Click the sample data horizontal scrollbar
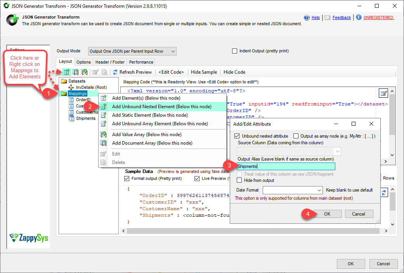The width and height of the screenshot is (404, 273). (x=253, y=231)
